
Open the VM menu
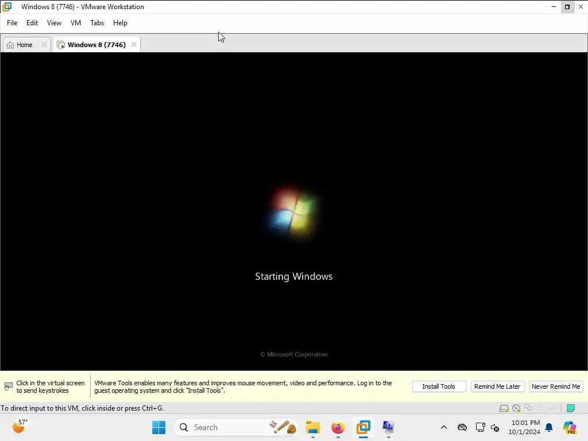pyautogui.click(x=76, y=23)
